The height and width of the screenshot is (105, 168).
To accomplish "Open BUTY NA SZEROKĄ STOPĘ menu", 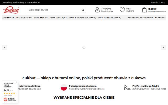I will pyautogui.click(x=82, y=18).
